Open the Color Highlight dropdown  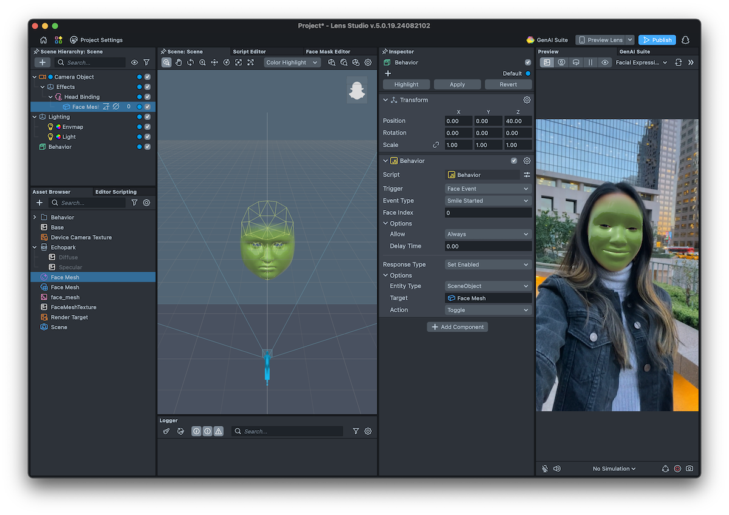click(x=292, y=62)
